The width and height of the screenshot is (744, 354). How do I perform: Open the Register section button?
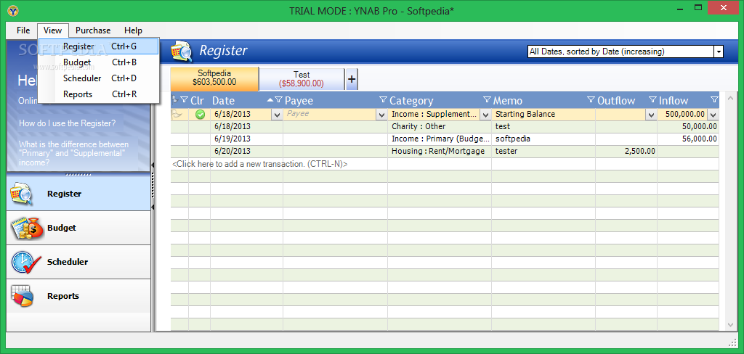point(78,194)
